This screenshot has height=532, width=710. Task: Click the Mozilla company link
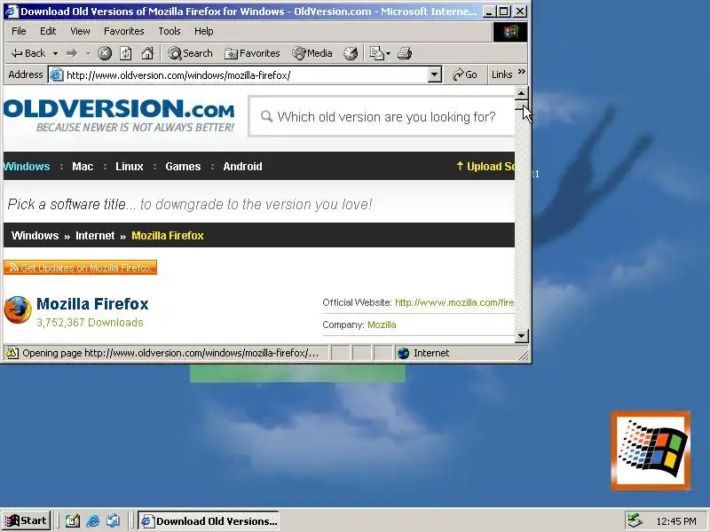382,325
